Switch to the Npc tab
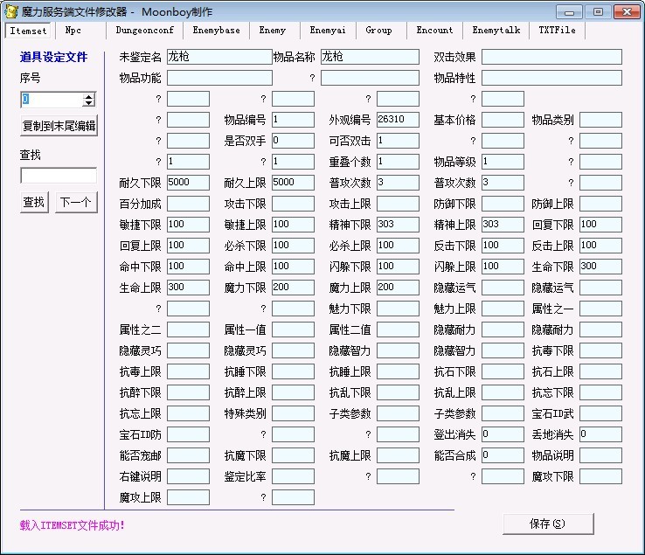 tap(73, 31)
